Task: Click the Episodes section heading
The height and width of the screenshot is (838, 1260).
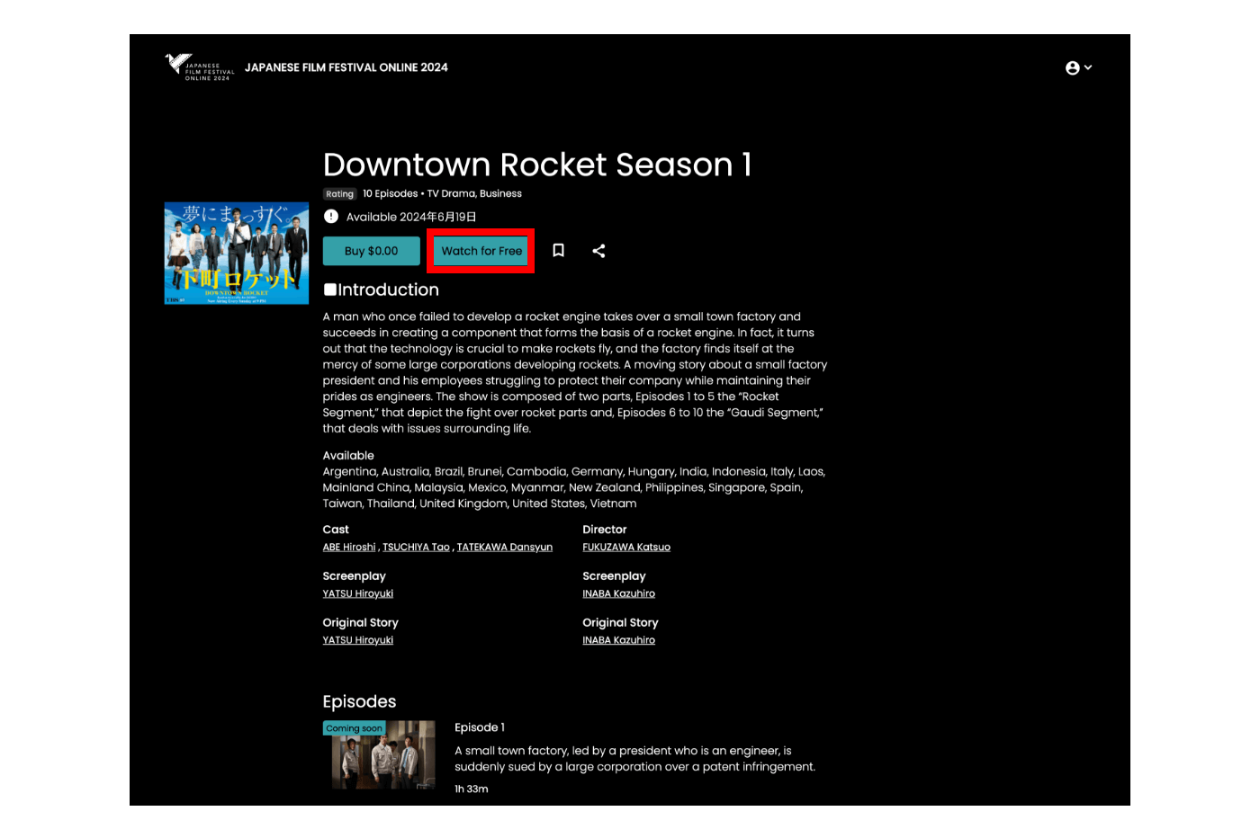Action: click(x=359, y=701)
